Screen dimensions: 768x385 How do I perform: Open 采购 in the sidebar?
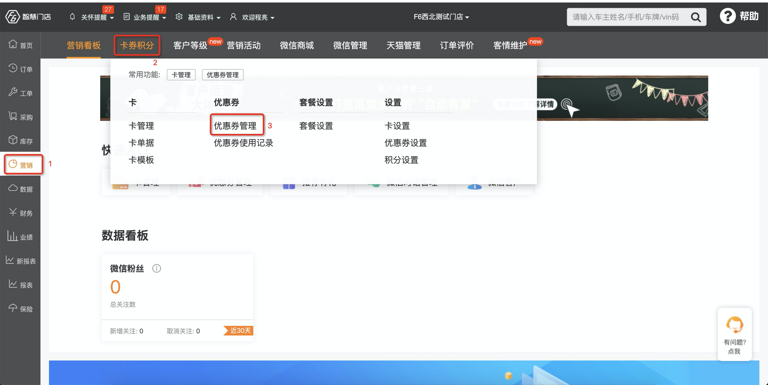(x=20, y=117)
